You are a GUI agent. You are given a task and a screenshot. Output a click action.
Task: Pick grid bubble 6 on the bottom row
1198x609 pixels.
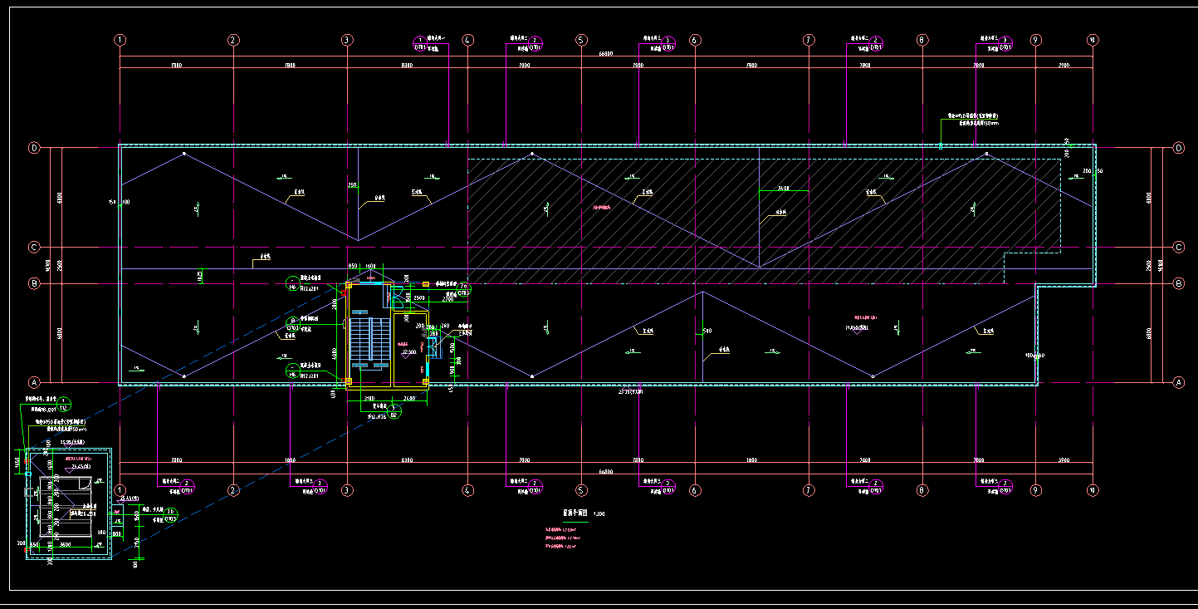pos(694,490)
